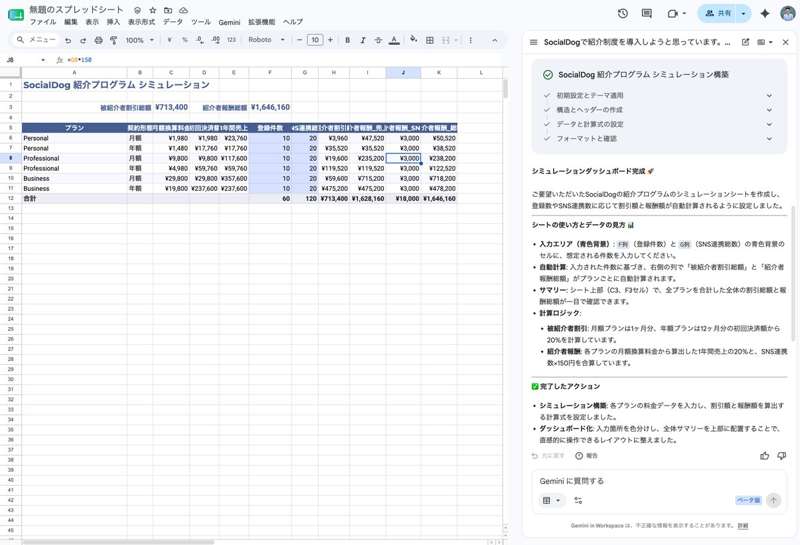The image size is (800, 545).
Task: Start a new chat with pencil icon
Action: click(x=745, y=42)
